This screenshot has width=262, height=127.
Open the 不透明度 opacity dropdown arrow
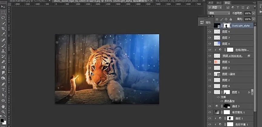coord(254,13)
